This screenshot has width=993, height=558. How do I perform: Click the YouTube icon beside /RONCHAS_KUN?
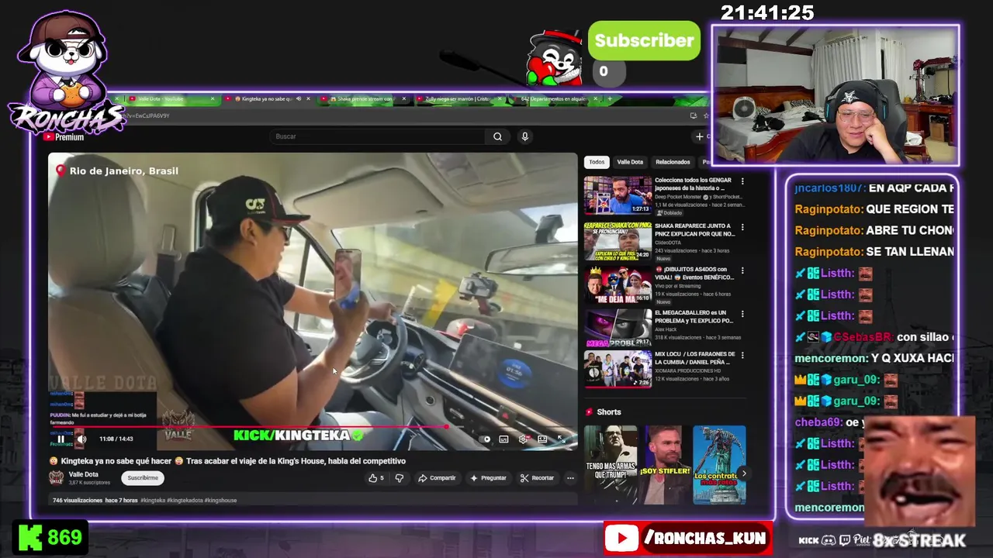point(624,538)
